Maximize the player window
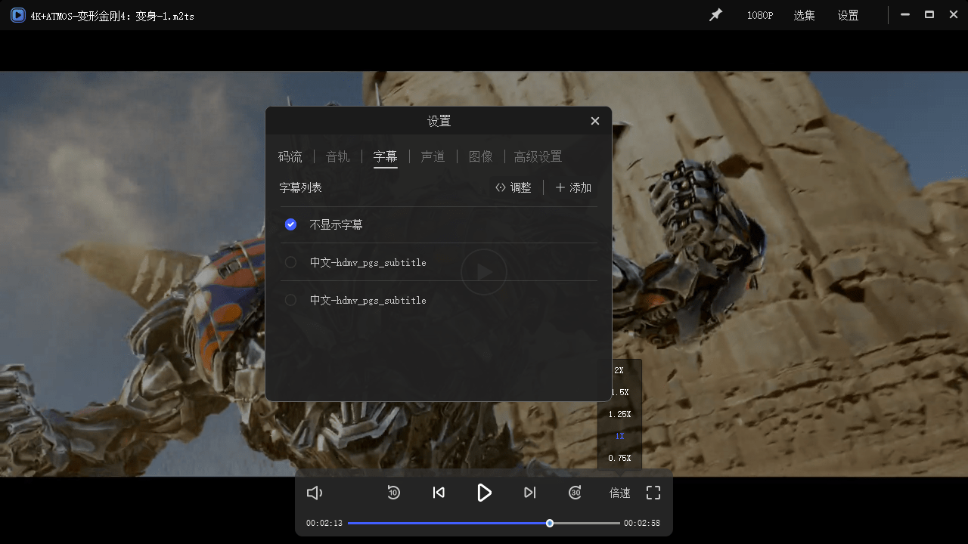Screen dimensions: 968x544 pyautogui.click(x=929, y=15)
